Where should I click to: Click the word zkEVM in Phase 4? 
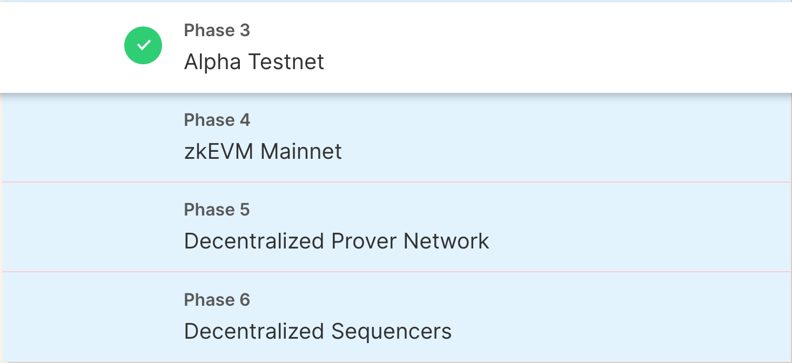point(219,151)
